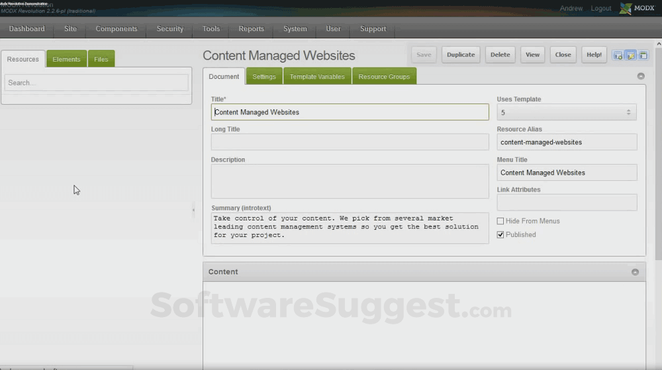The image size is (662, 370).
Task: Click the left panel collapse handle
Action: click(x=194, y=210)
